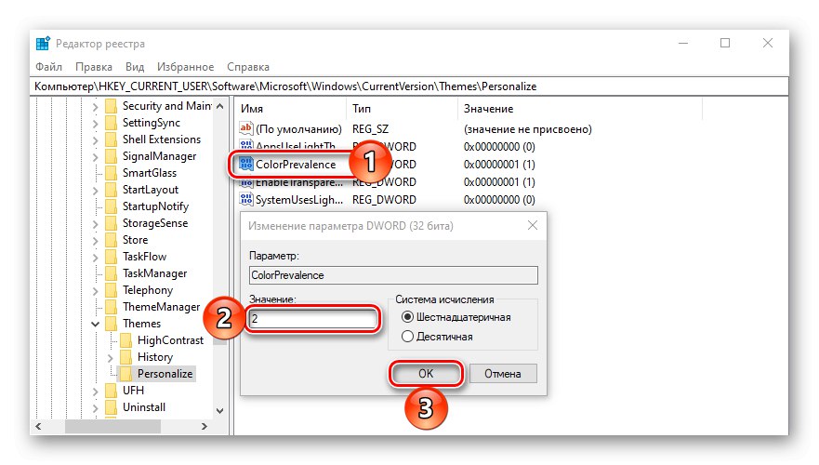
Task: Click the History folder icon
Action: (x=125, y=357)
